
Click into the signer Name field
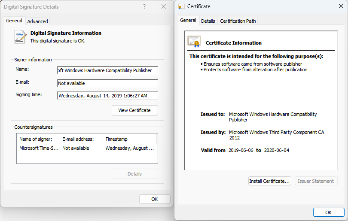[x=107, y=70]
